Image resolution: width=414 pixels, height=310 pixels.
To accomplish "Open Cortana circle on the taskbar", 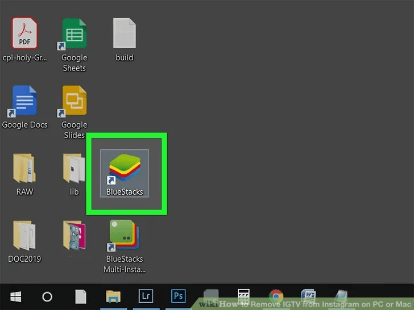I will pyautogui.click(x=47, y=296).
